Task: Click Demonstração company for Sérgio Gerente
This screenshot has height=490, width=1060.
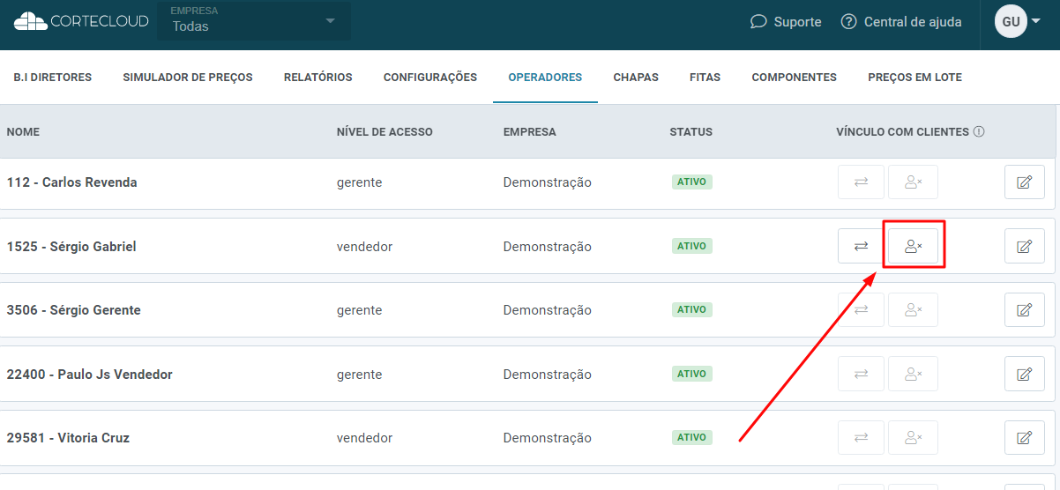Action: [x=548, y=310]
